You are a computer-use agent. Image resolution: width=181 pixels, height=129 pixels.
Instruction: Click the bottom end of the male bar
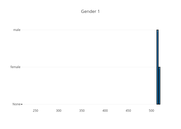157,103
